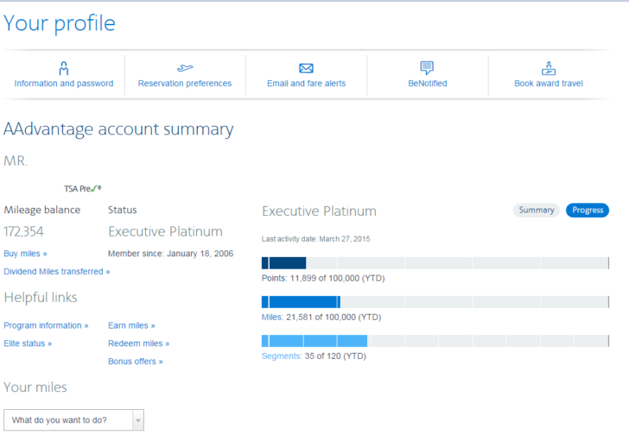Open Reservation preferences
The width and height of the screenshot is (629, 441).
click(x=185, y=84)
